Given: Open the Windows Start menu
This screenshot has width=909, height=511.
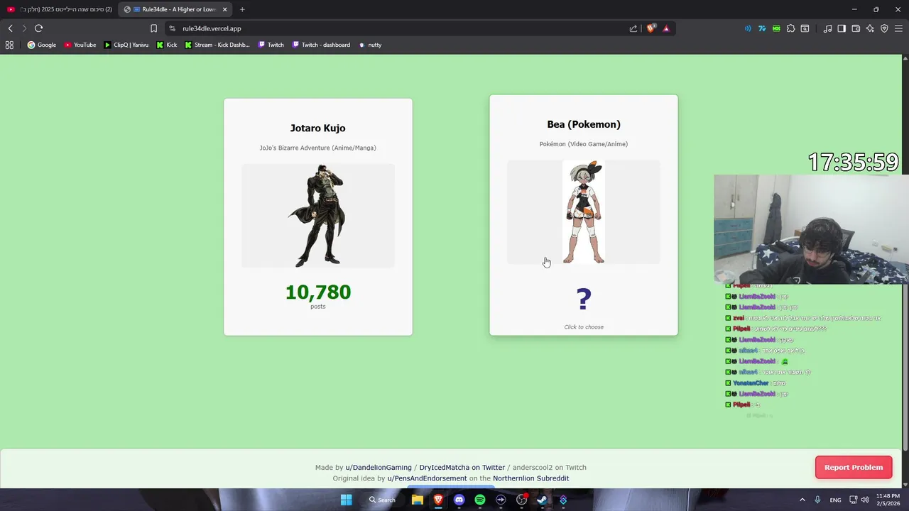Looking at the screenshot, I should pyautogui.click(x=346, y=500).
